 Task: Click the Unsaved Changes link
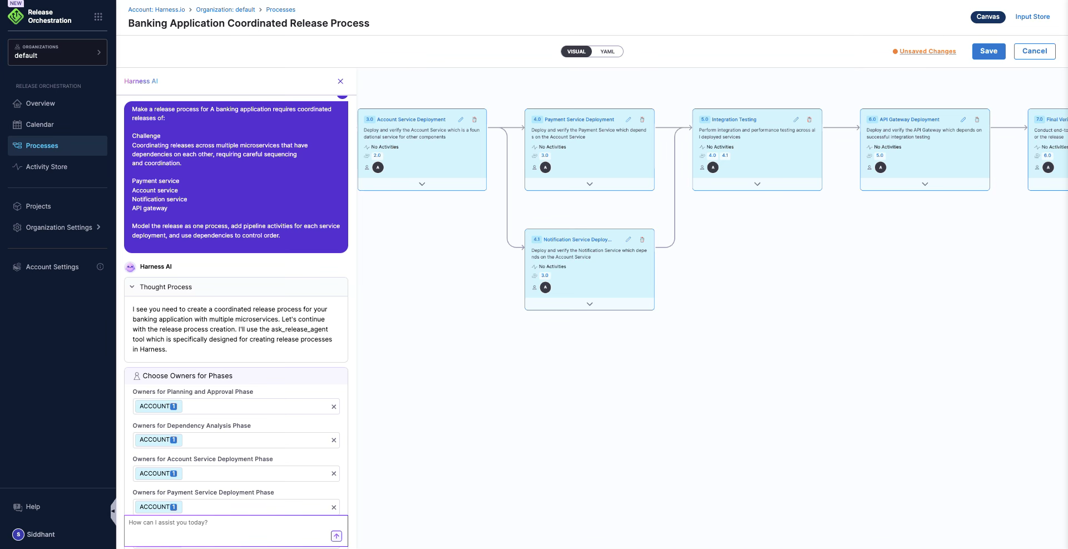point(928,51)
